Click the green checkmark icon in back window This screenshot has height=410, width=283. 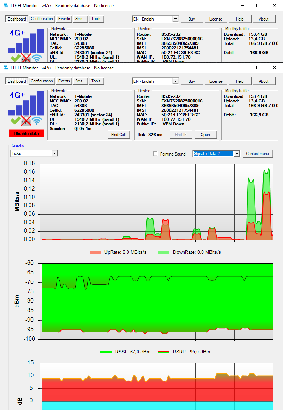pyautogui.click(x=16, y=59)
